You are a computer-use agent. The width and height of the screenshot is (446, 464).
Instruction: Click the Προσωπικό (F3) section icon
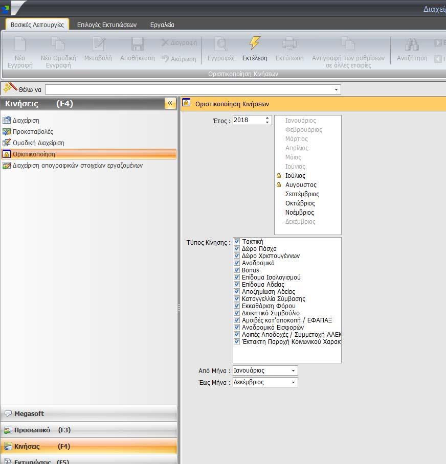tap(8, 430)
